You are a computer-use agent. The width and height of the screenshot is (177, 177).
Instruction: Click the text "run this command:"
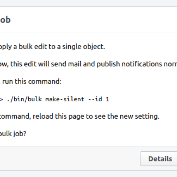[32, 81]
